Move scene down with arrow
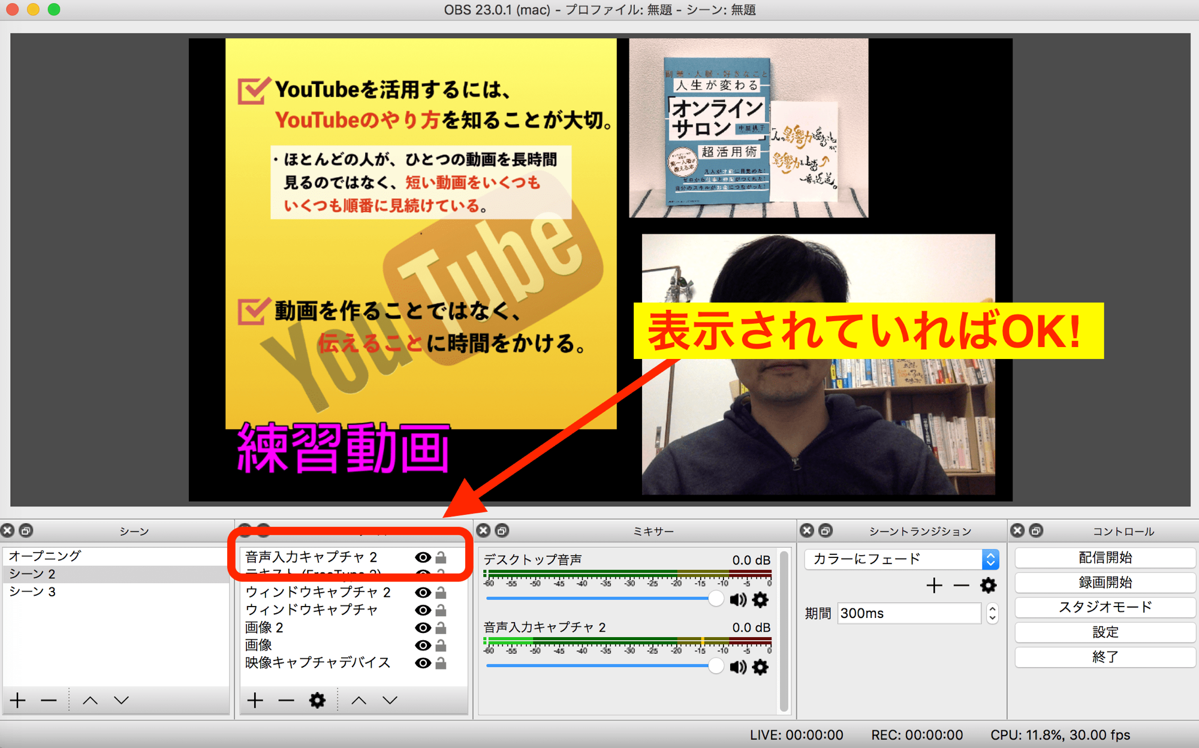The width and height of the screenshot is (1199, 748). 122,700
